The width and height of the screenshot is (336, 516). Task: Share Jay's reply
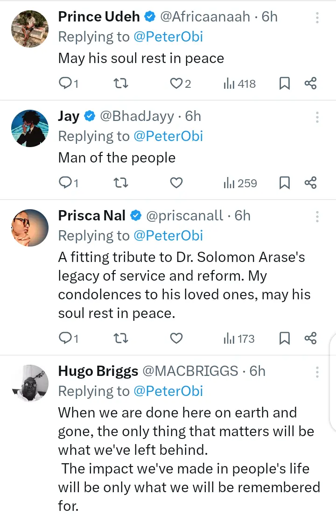pyautogui.click(x=310, y=183)
